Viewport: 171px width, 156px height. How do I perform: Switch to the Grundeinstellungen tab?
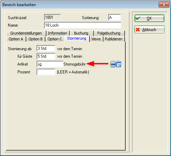coord(26,33)
